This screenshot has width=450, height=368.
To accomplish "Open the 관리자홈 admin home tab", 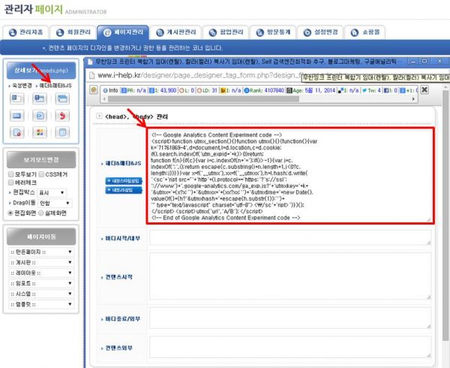I will point(26,32).
